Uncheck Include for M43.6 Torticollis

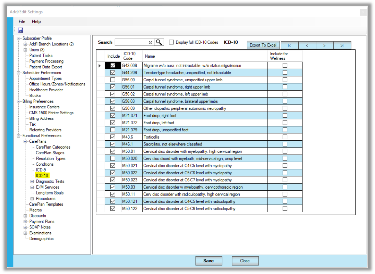click(113, 137)
